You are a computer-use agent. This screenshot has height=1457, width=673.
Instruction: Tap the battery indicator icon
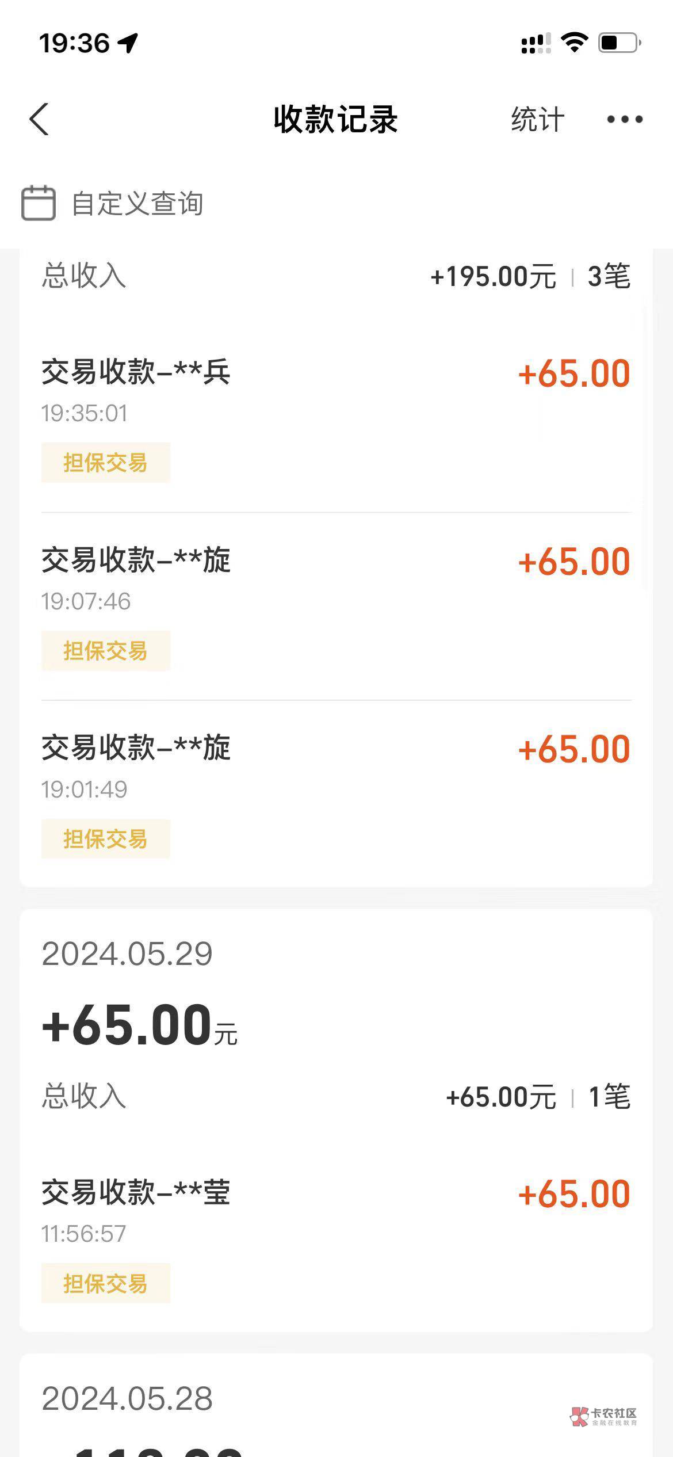click(619, 43)
